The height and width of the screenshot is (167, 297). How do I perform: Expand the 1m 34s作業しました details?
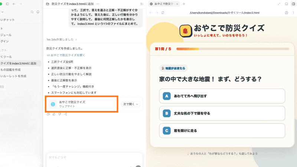coord(62,39)
